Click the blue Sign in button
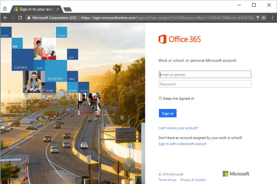 pos(168,113)
